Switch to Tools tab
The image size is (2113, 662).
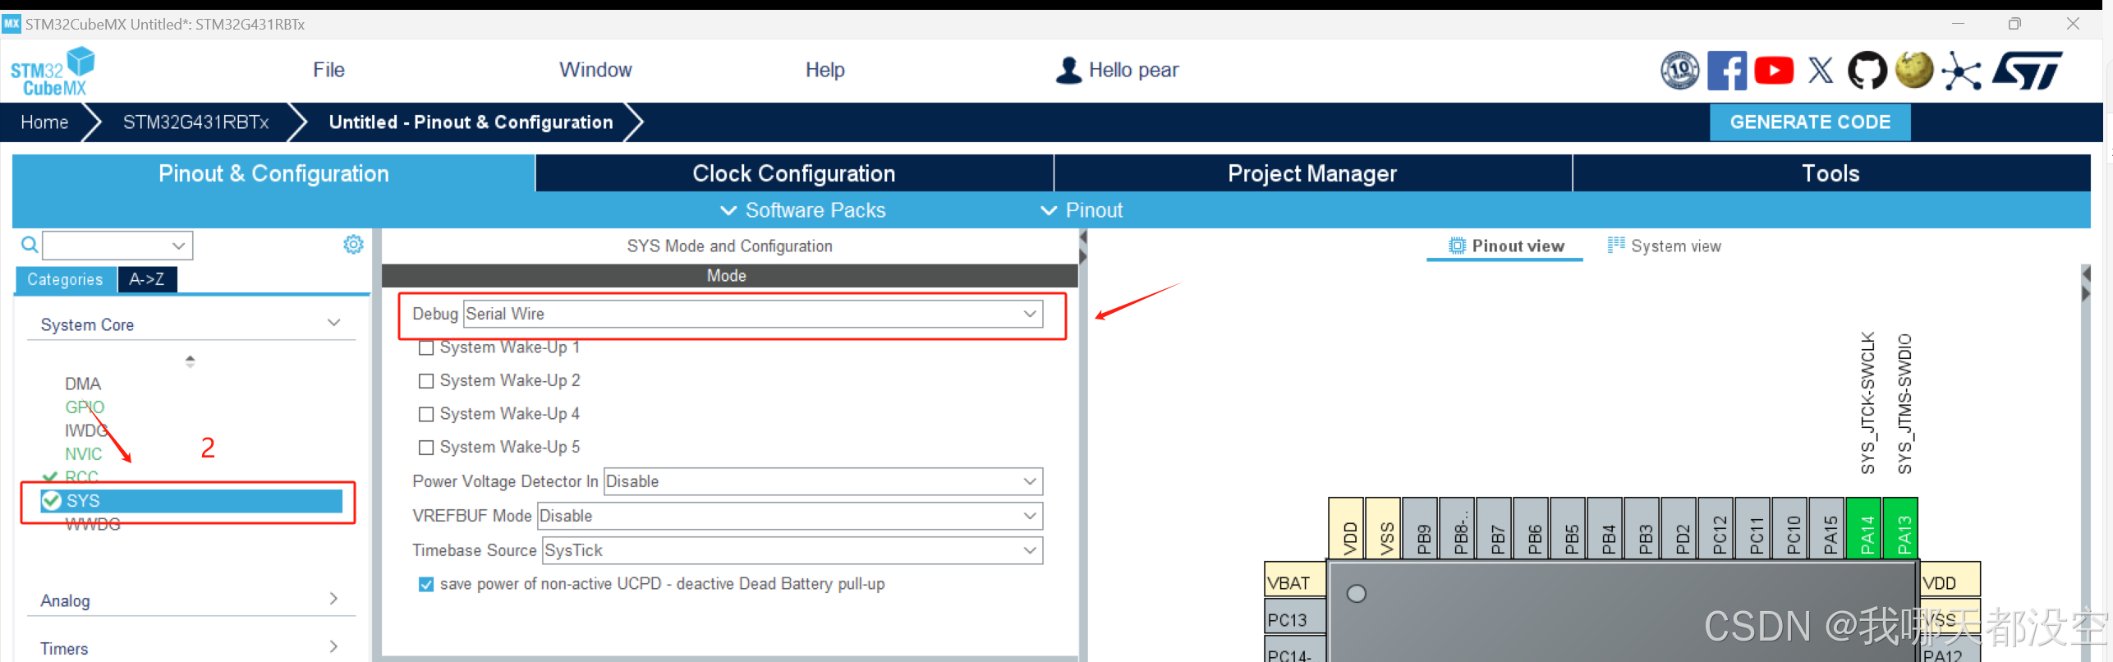(1831, 173)
